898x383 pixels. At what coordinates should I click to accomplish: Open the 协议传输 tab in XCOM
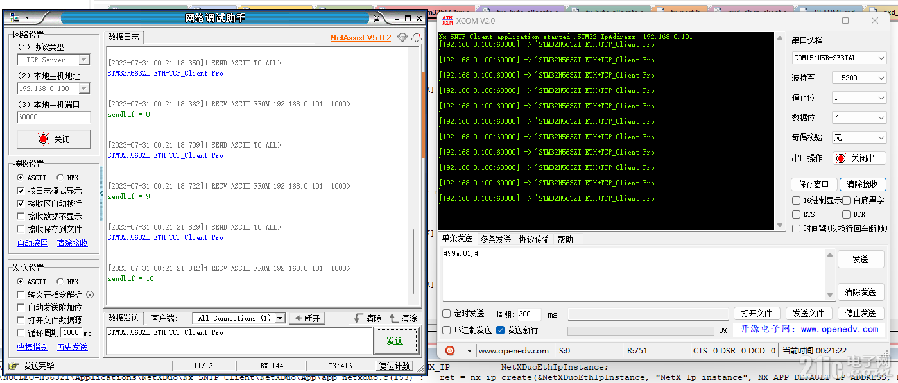click(534, 239)
